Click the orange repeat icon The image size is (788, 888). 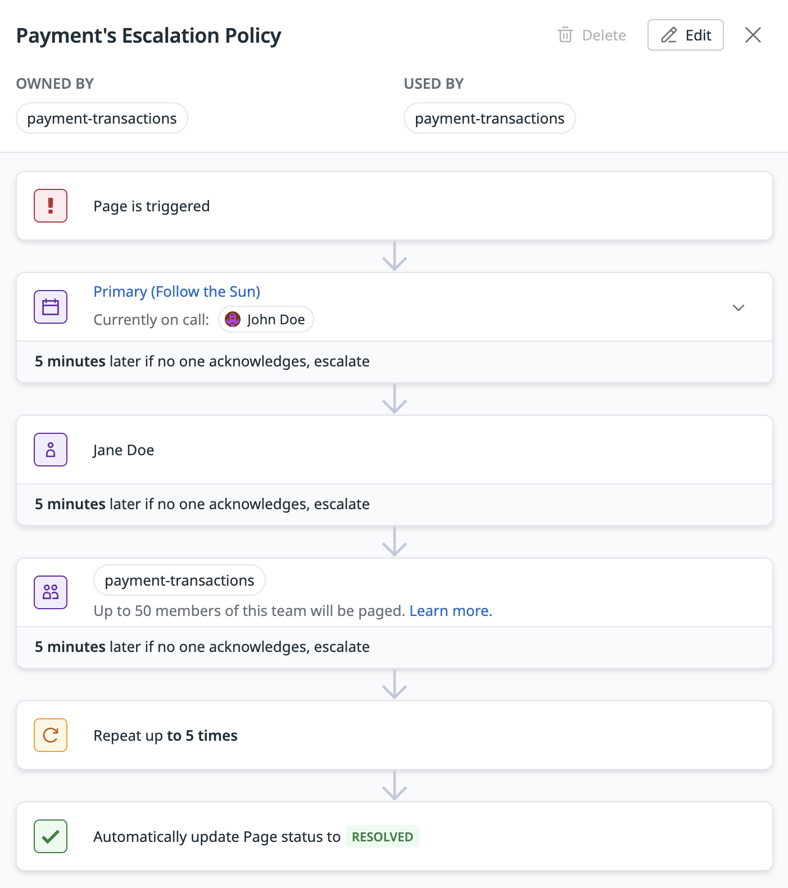51,735
